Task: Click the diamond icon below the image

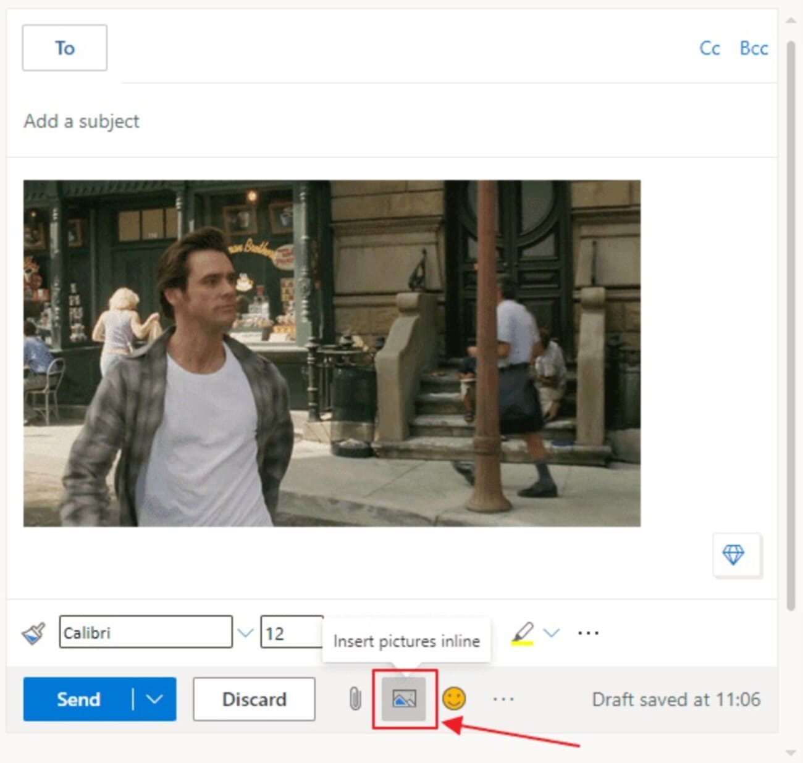Action: point(736,555)
